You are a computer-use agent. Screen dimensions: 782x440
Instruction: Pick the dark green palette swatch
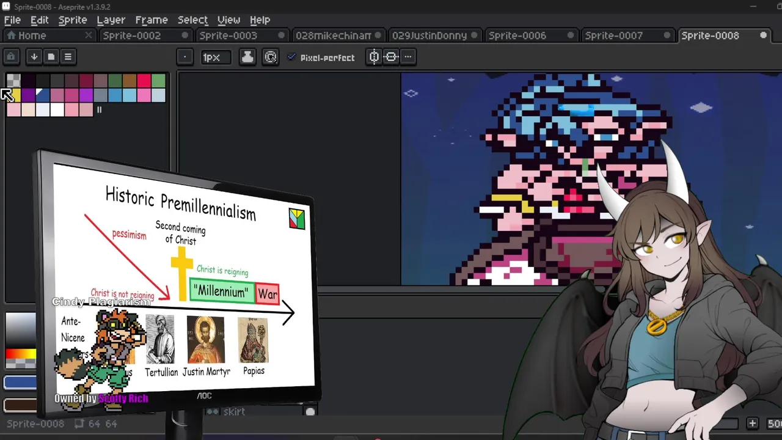[x=115, y=81]
